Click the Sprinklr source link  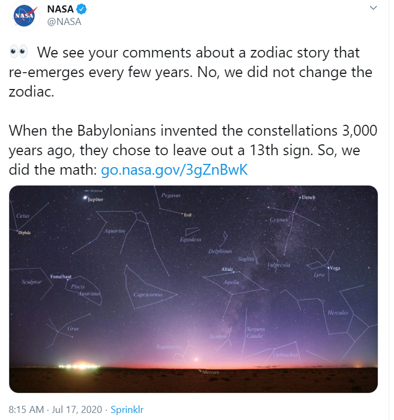(x=127, y=410)
